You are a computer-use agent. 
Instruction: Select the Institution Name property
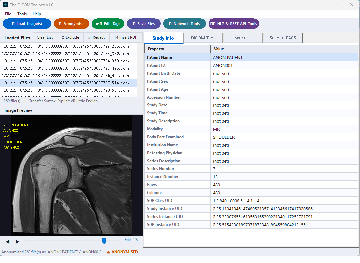pos(162,145)
